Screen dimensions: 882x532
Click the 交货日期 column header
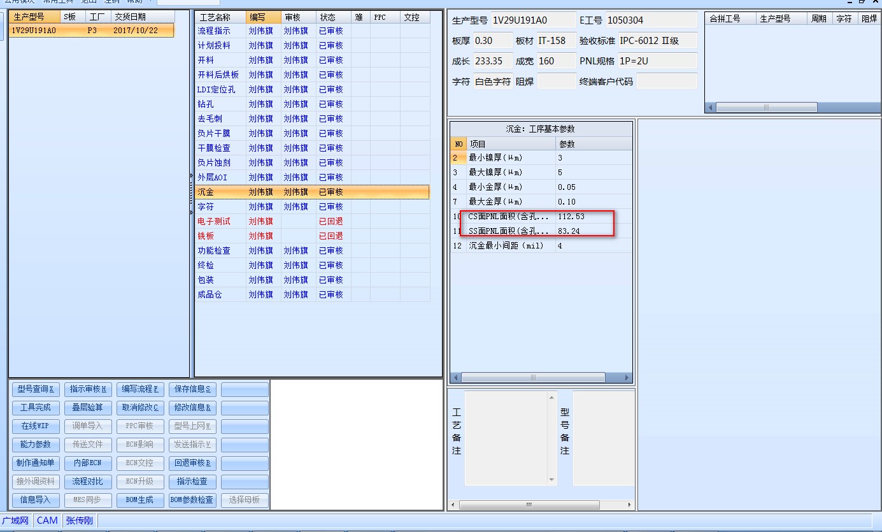coord(143,17)
